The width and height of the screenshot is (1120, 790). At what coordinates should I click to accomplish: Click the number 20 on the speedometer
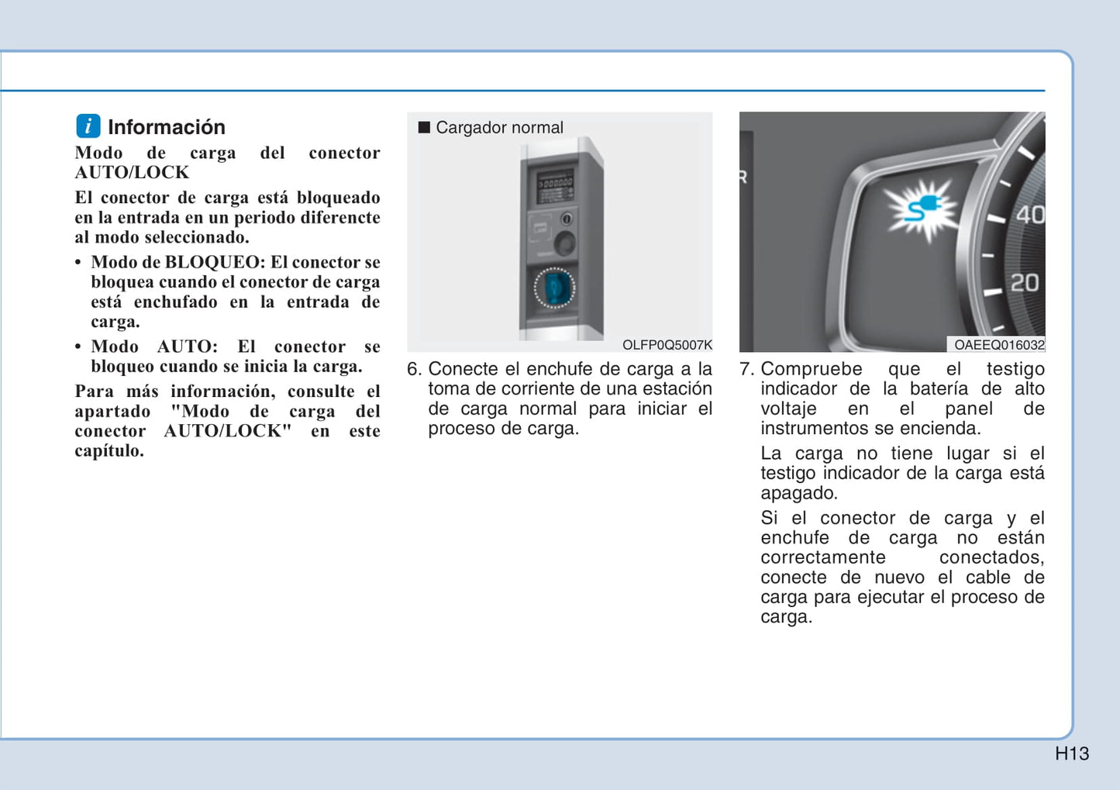pos(1024,283)
